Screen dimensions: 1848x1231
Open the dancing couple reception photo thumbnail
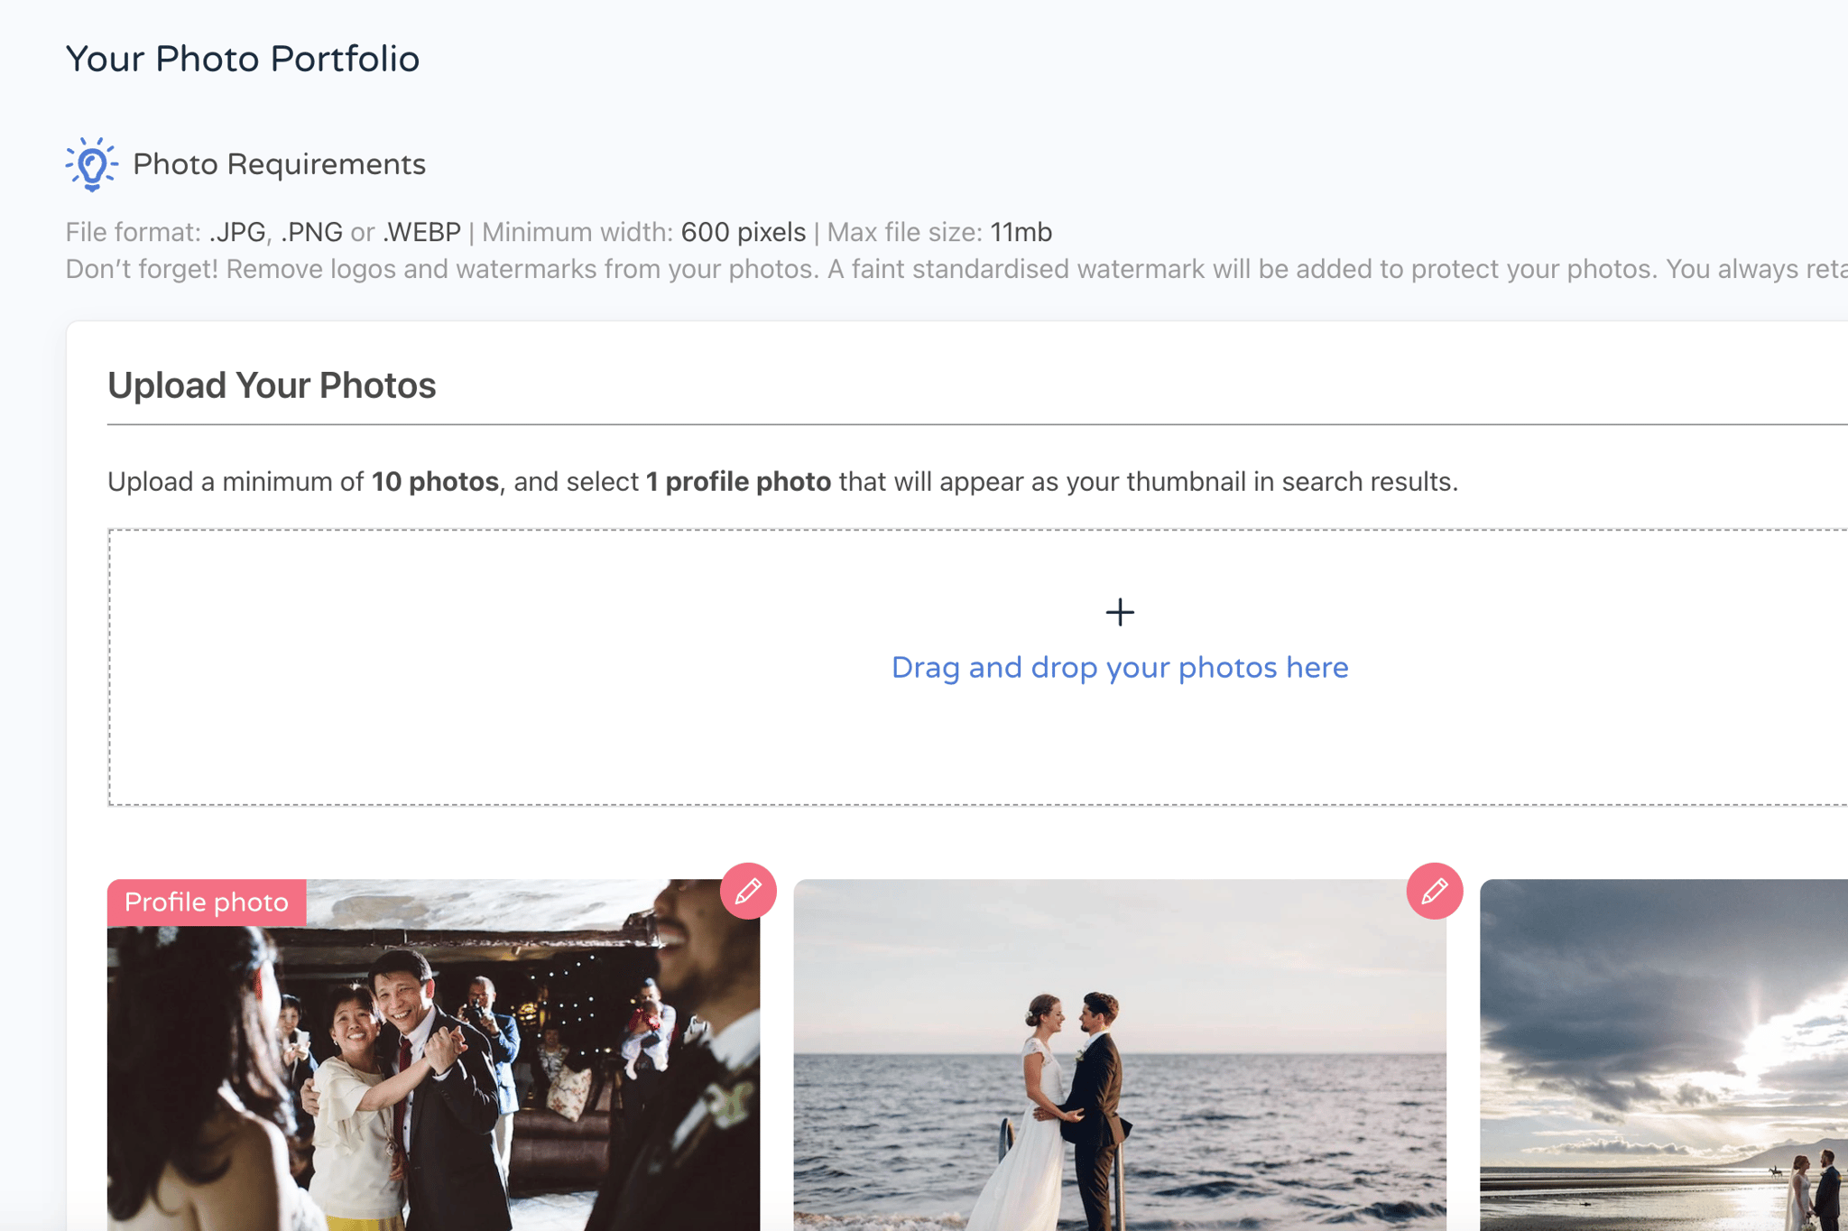tap(433, 1056)
